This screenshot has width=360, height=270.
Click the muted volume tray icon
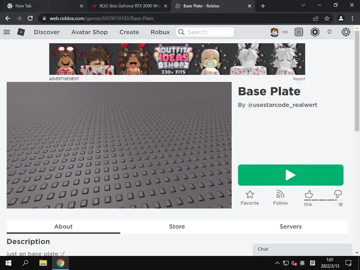(294, 263)
